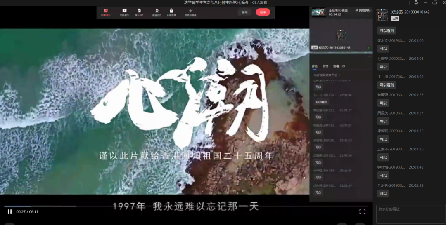Click sender name 丘雅琳-201933…
Viewport: 446px width, 225px height.
[391, 149]
